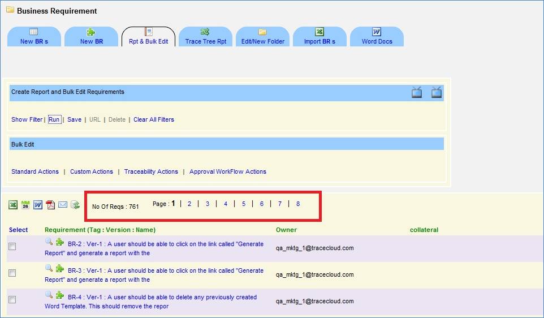Click the Excel export icon above the requirements list

point(12,205)
